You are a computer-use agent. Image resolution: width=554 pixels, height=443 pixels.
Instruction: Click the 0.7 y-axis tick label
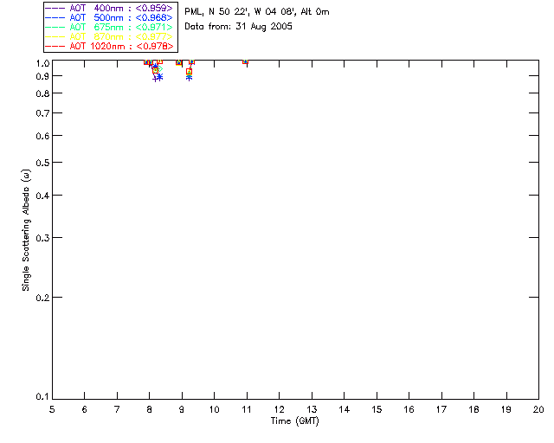pyautogui.click(x=42, y=113)
